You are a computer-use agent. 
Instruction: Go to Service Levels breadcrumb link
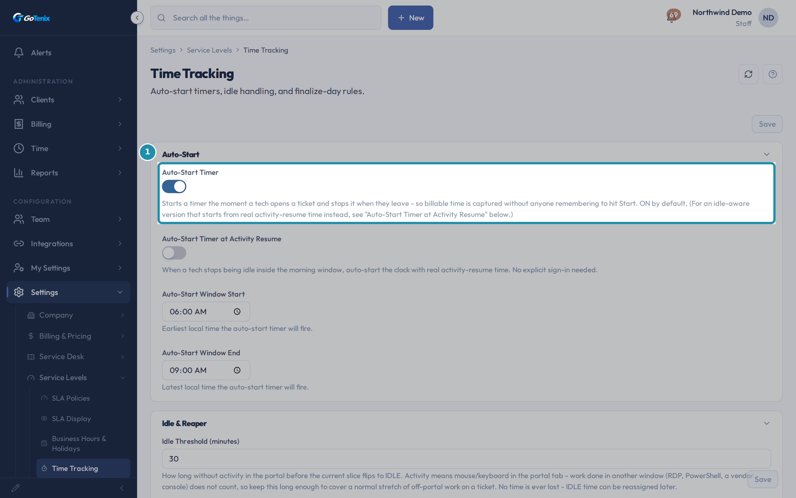[x=209, y=50]
